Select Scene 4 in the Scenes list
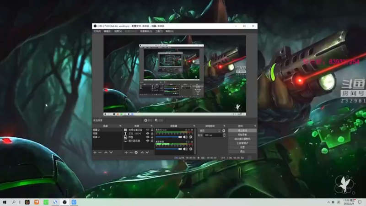 coord(108,137)
